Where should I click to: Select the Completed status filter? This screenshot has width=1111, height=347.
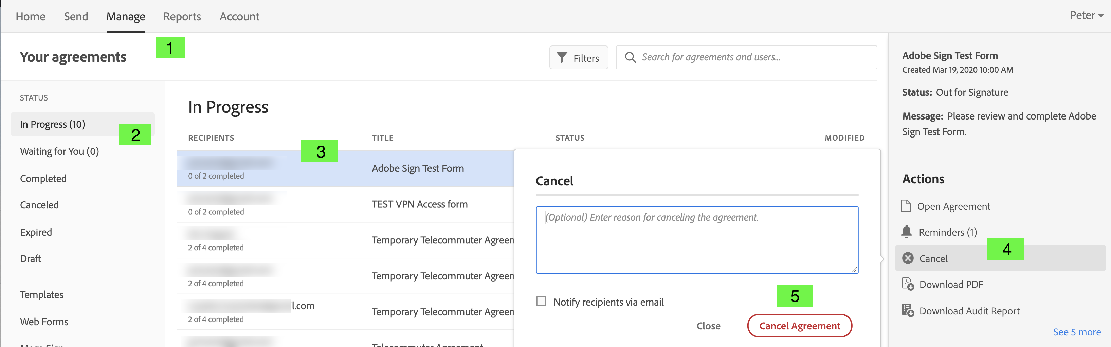tap(43, 178)
